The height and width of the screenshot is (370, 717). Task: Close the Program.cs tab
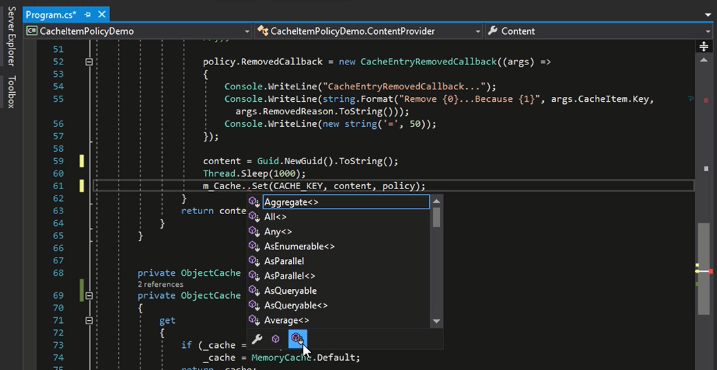102,15
